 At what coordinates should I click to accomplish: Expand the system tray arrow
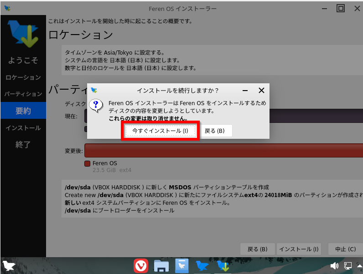(x=360, y=266)
